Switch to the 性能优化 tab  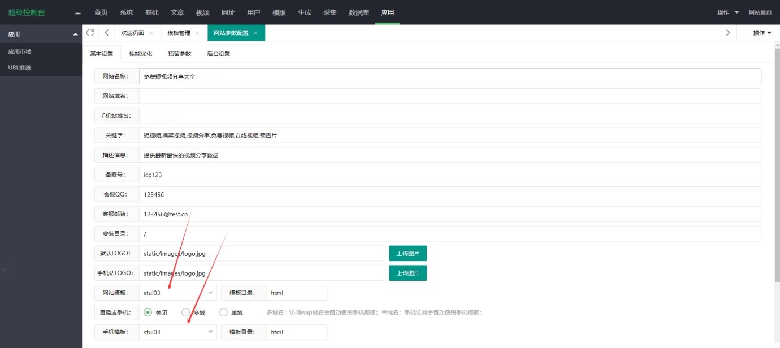[141, 54]
